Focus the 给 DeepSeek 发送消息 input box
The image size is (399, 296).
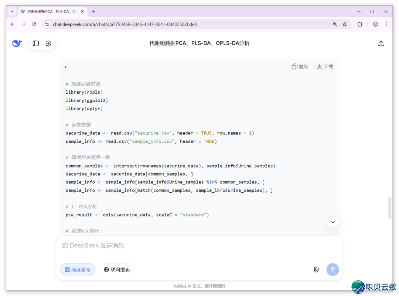[199, 246]
